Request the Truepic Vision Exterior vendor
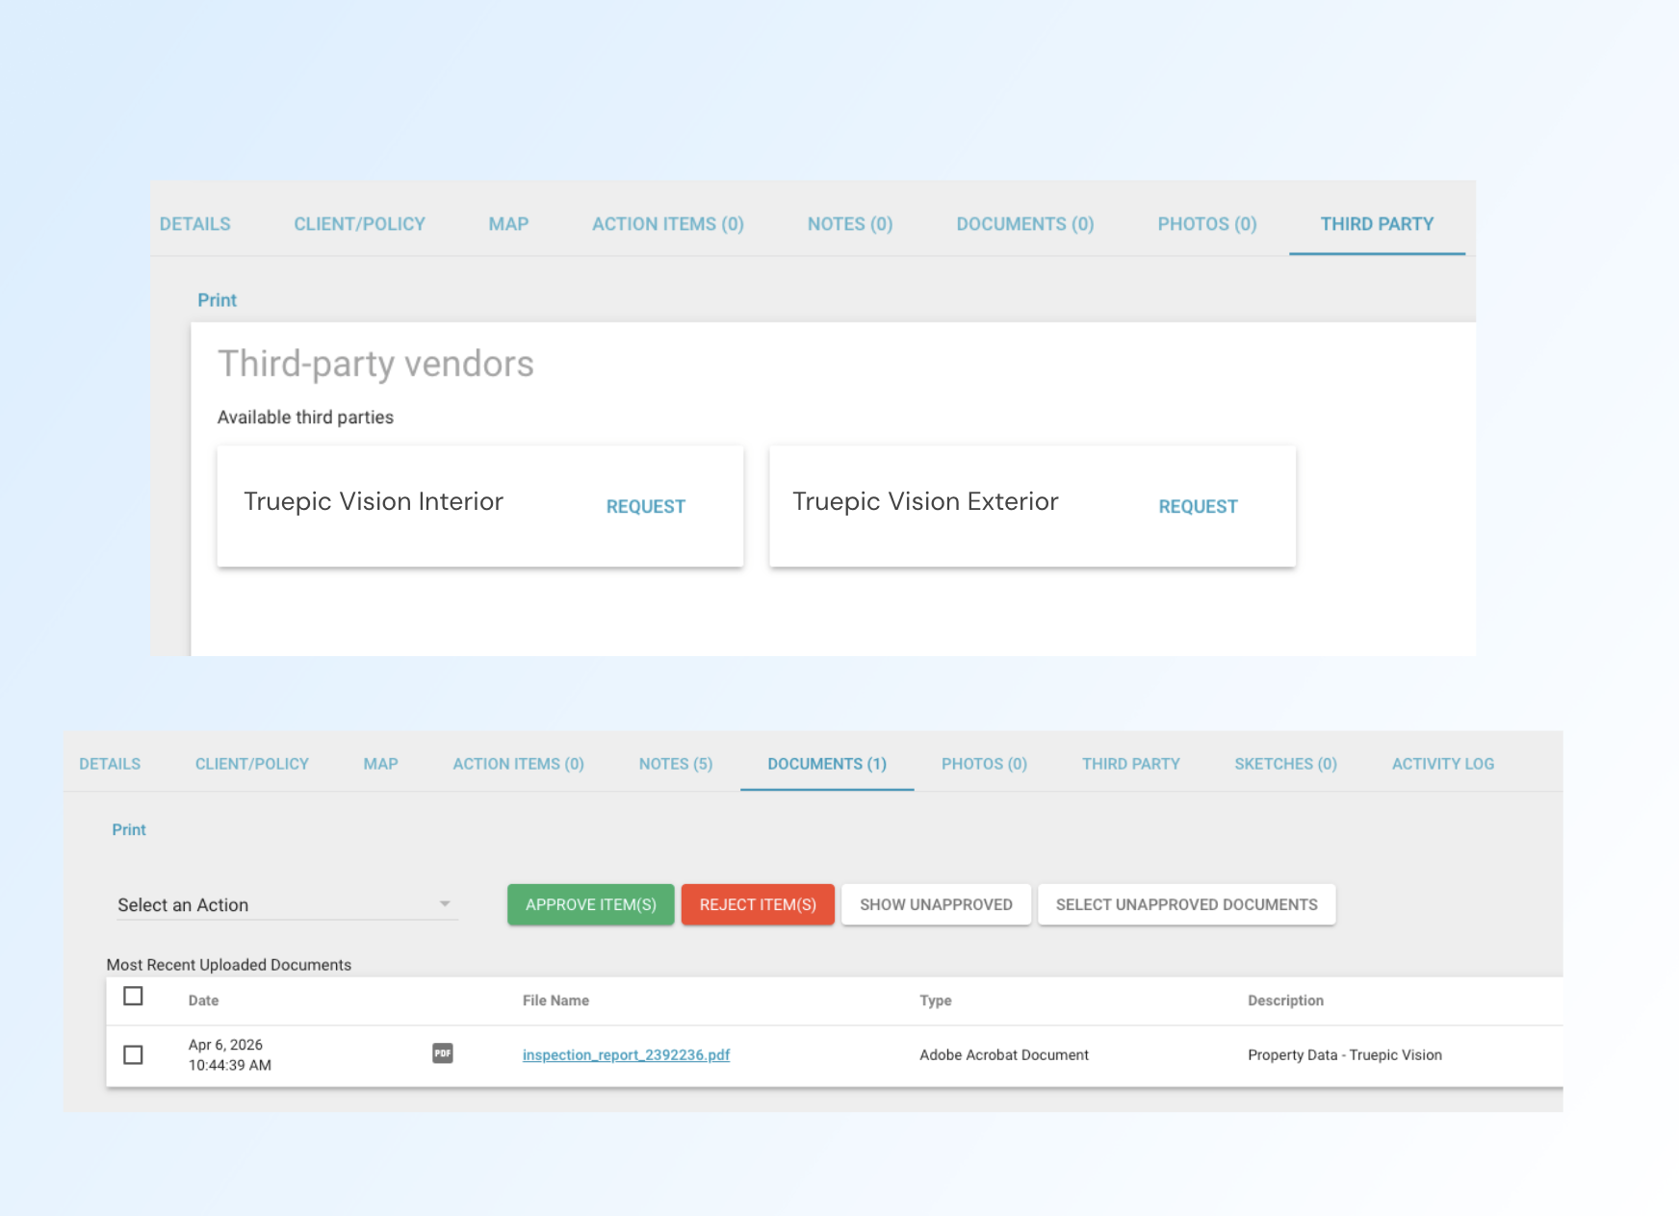The height and width of the screenshot is (1216, 1679). click(1198, 506)
